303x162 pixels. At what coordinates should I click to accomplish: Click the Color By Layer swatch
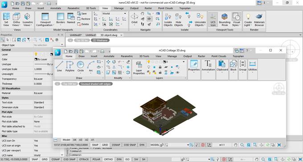36,60
